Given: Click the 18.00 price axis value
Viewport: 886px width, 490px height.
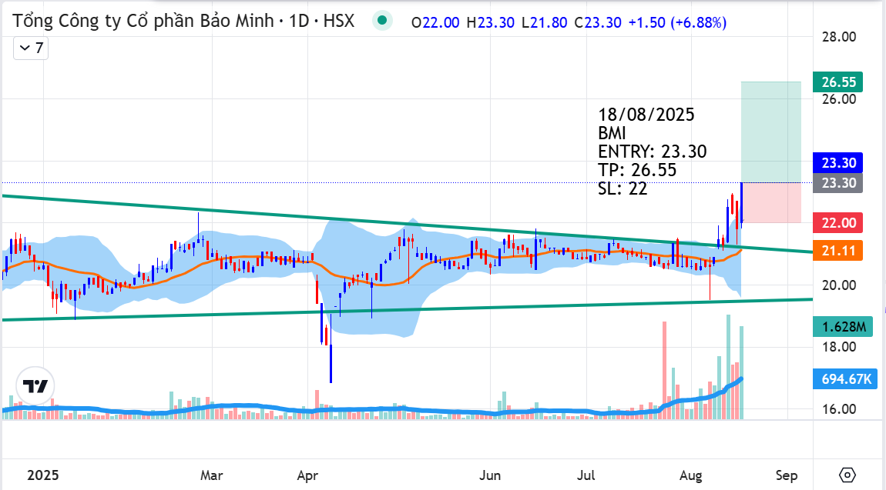Looking at the screenshot, I should pyautogui.click(x=838, y=347).
